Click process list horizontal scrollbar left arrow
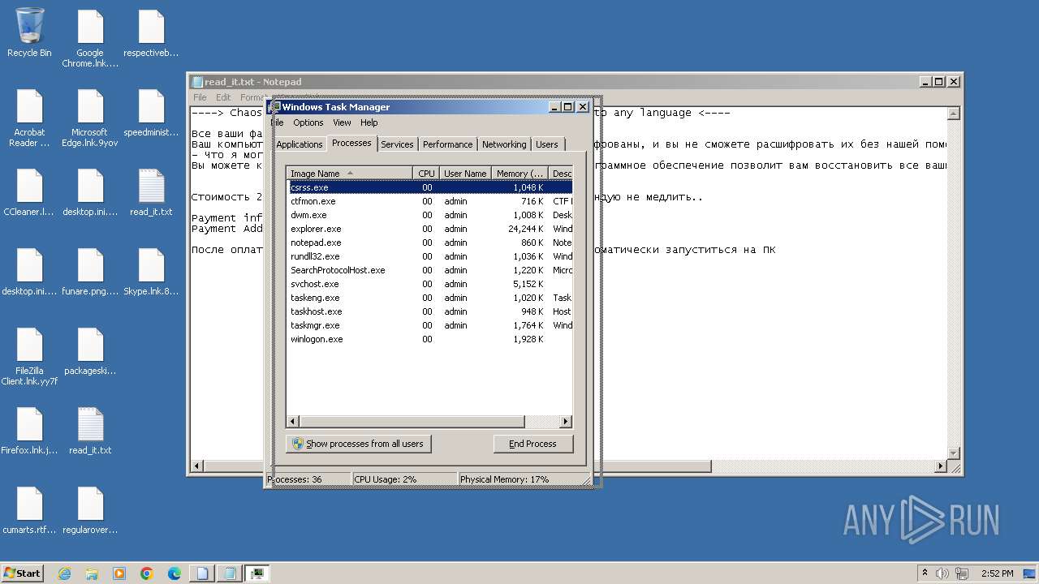 (294, 422)
